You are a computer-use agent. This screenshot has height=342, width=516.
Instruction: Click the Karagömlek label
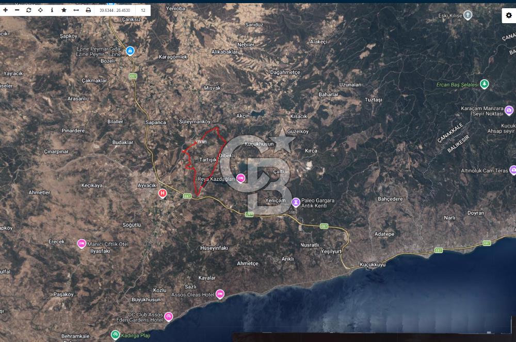[173, 57]
